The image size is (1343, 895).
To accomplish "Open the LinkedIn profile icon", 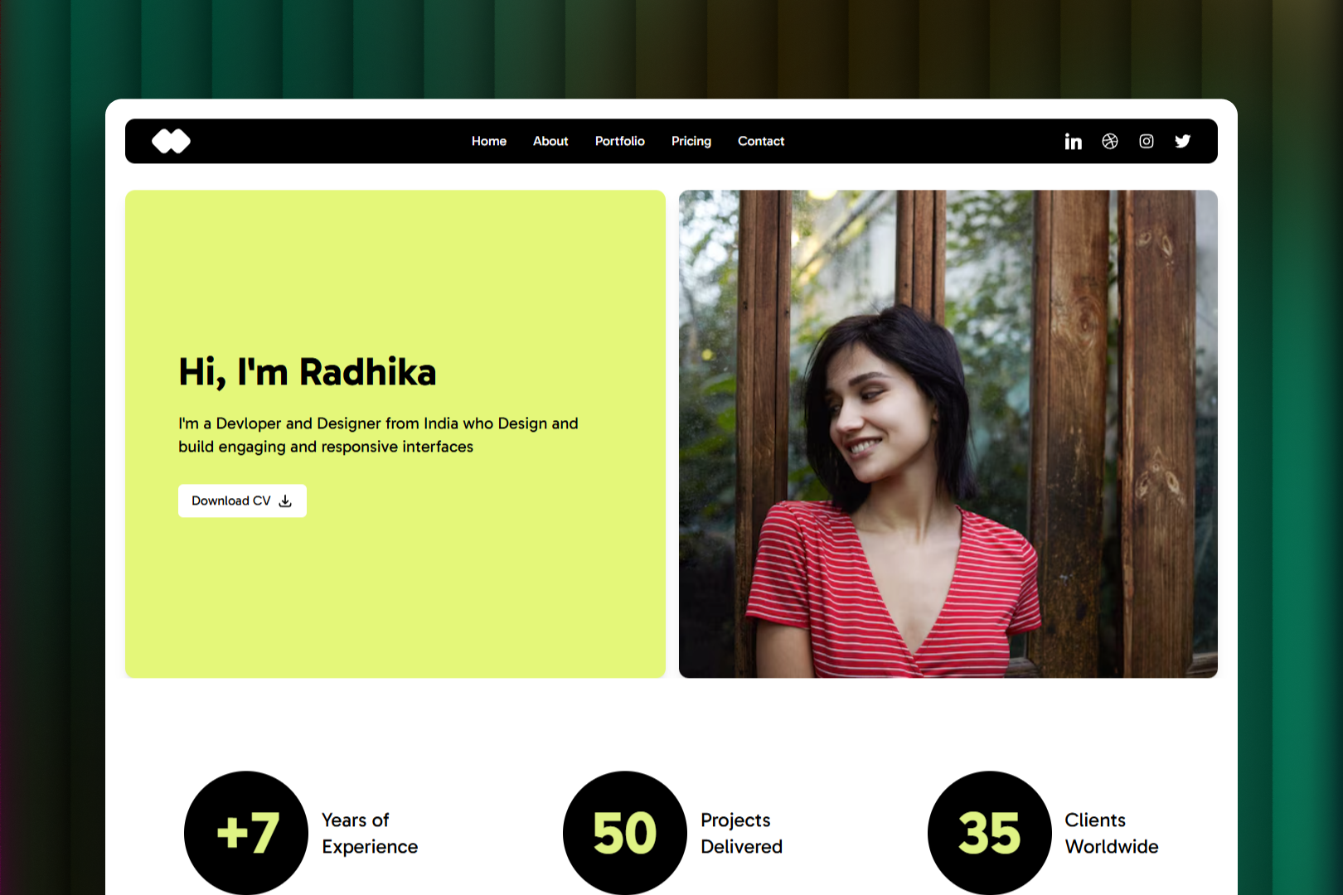I will click(x=1074, y=142).
